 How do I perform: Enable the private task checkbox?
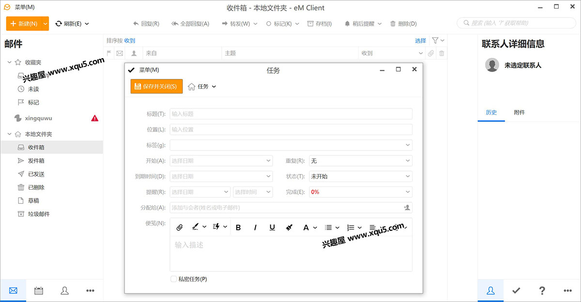click(x=173, y=279)
